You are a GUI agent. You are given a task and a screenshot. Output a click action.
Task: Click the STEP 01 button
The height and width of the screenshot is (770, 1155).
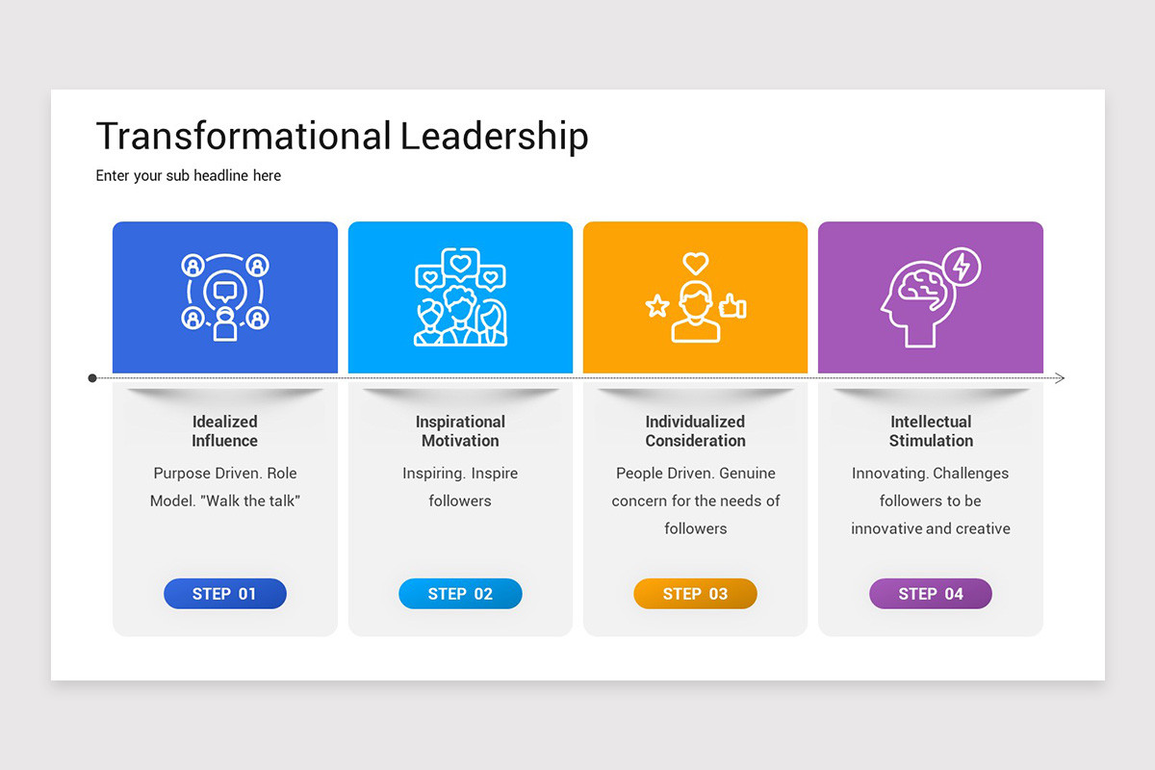click(x=225, y=594)
